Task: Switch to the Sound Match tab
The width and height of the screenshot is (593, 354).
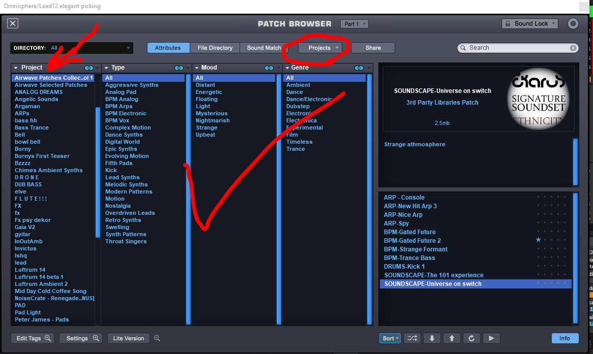Action: (264, 48)
